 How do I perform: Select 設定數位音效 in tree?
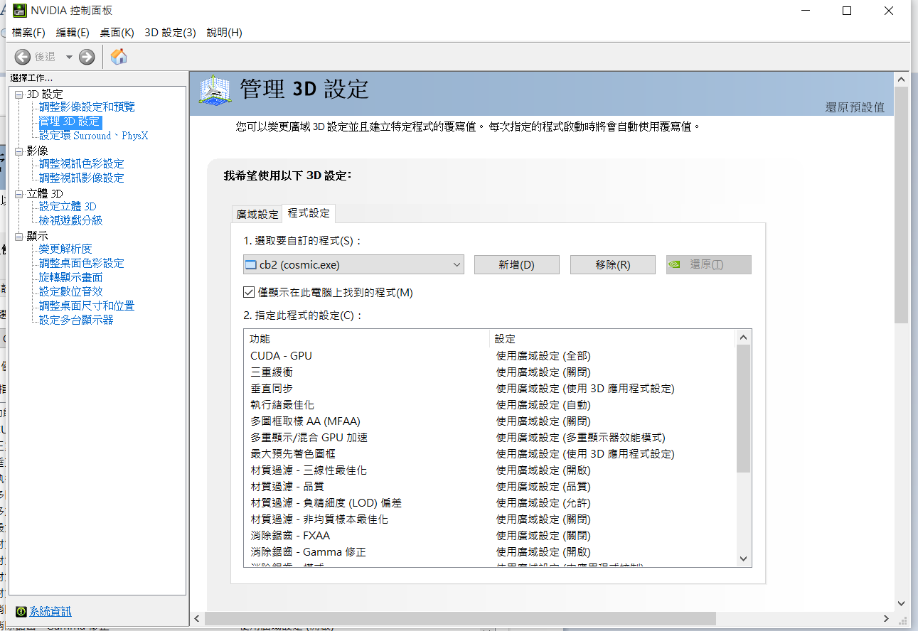[x=70, y=291]
